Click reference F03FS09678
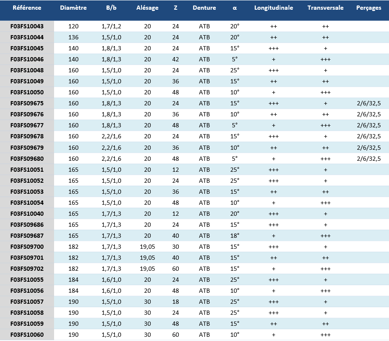 (27, 136)
